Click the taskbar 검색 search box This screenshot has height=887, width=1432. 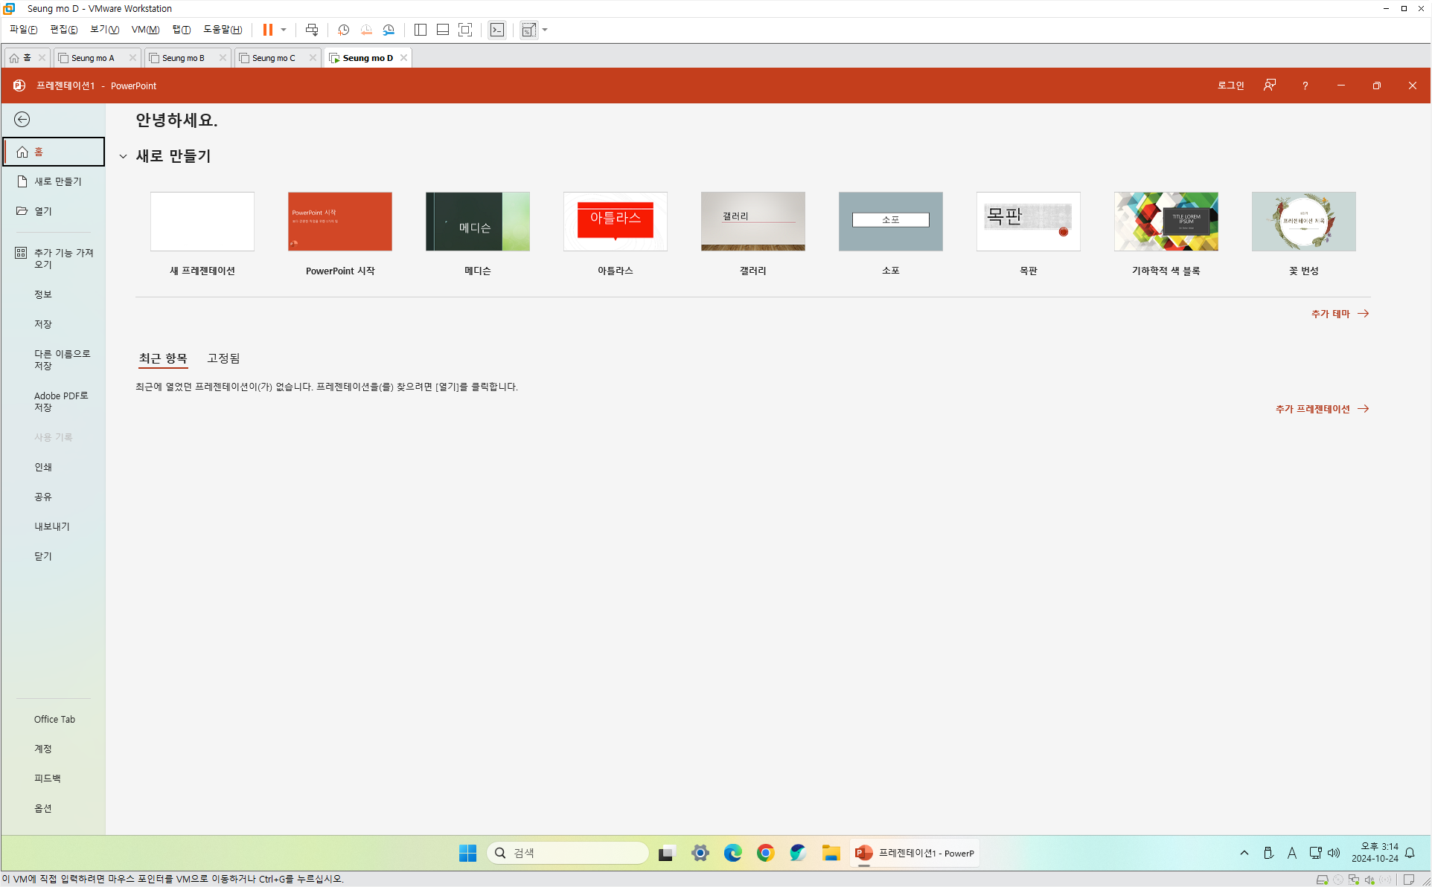coord(568,853)
